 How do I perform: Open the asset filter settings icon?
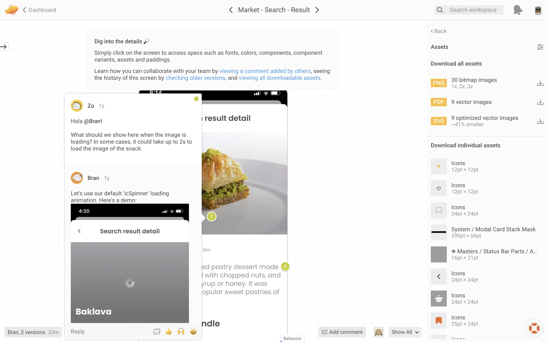click(540, 47)
